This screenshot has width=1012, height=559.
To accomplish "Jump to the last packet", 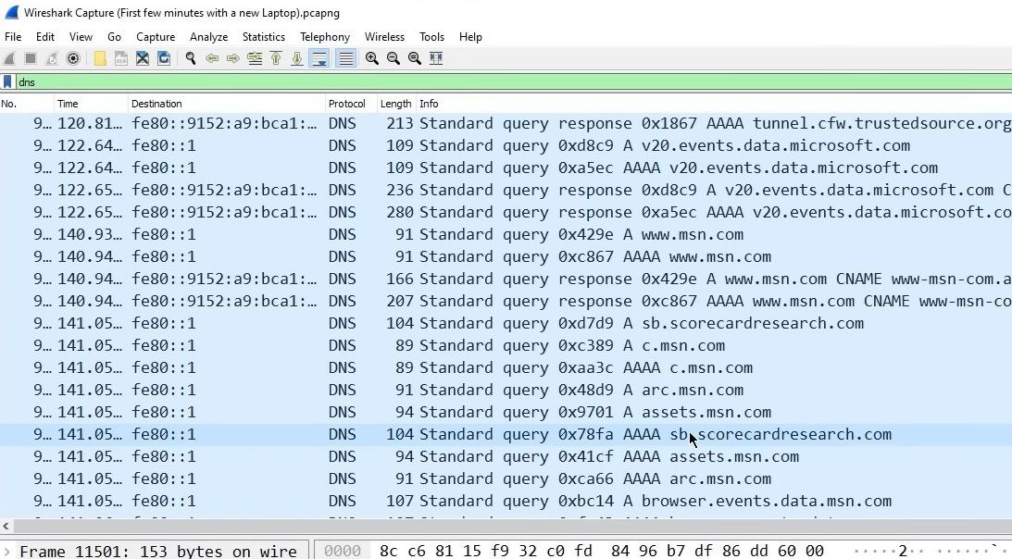I will (x=297, y=58).
